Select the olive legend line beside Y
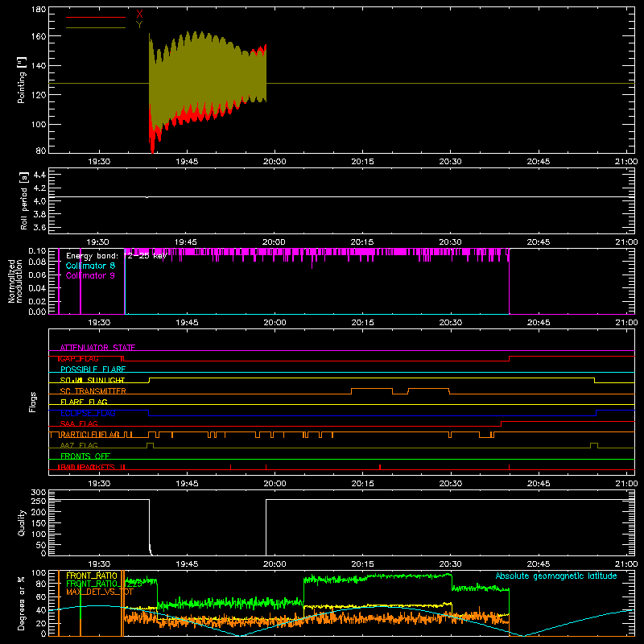644x644 pixels. click(96, 27)
